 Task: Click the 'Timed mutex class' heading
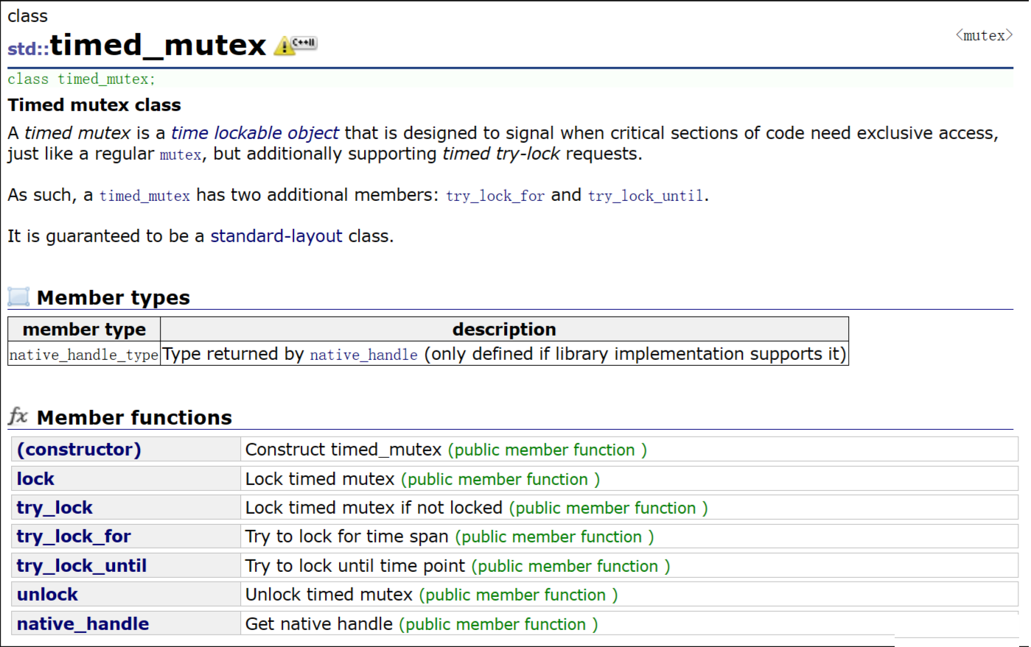tap(94, 105)
